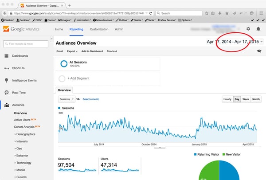The width and height of the screenshot is (266, 180).
Task: Close the Audience Overview browser tab
Action: [62, 6]
